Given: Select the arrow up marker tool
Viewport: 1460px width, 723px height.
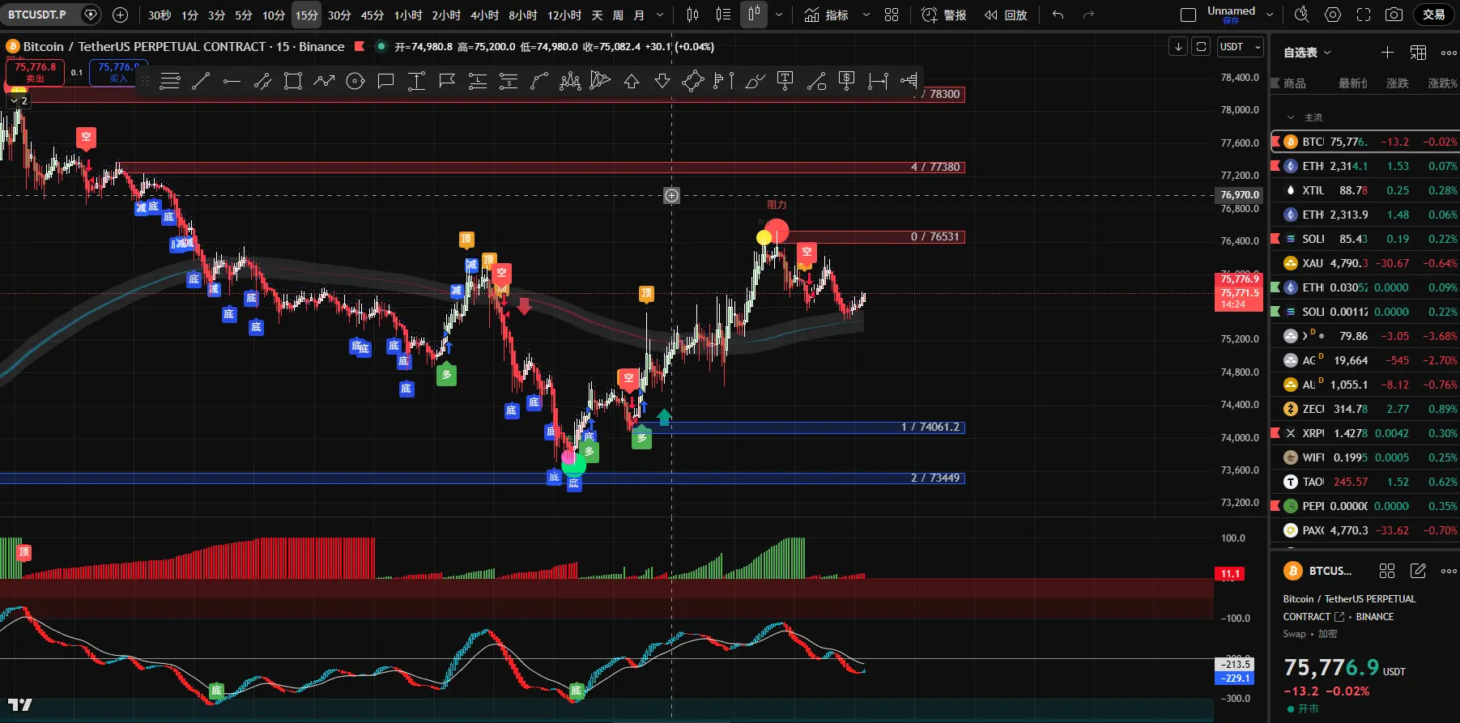Looking at the screenshot, I should click(632, 81).
